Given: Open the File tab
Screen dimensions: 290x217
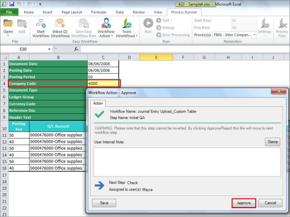Looking at the screenshot, I should [9, 12].
